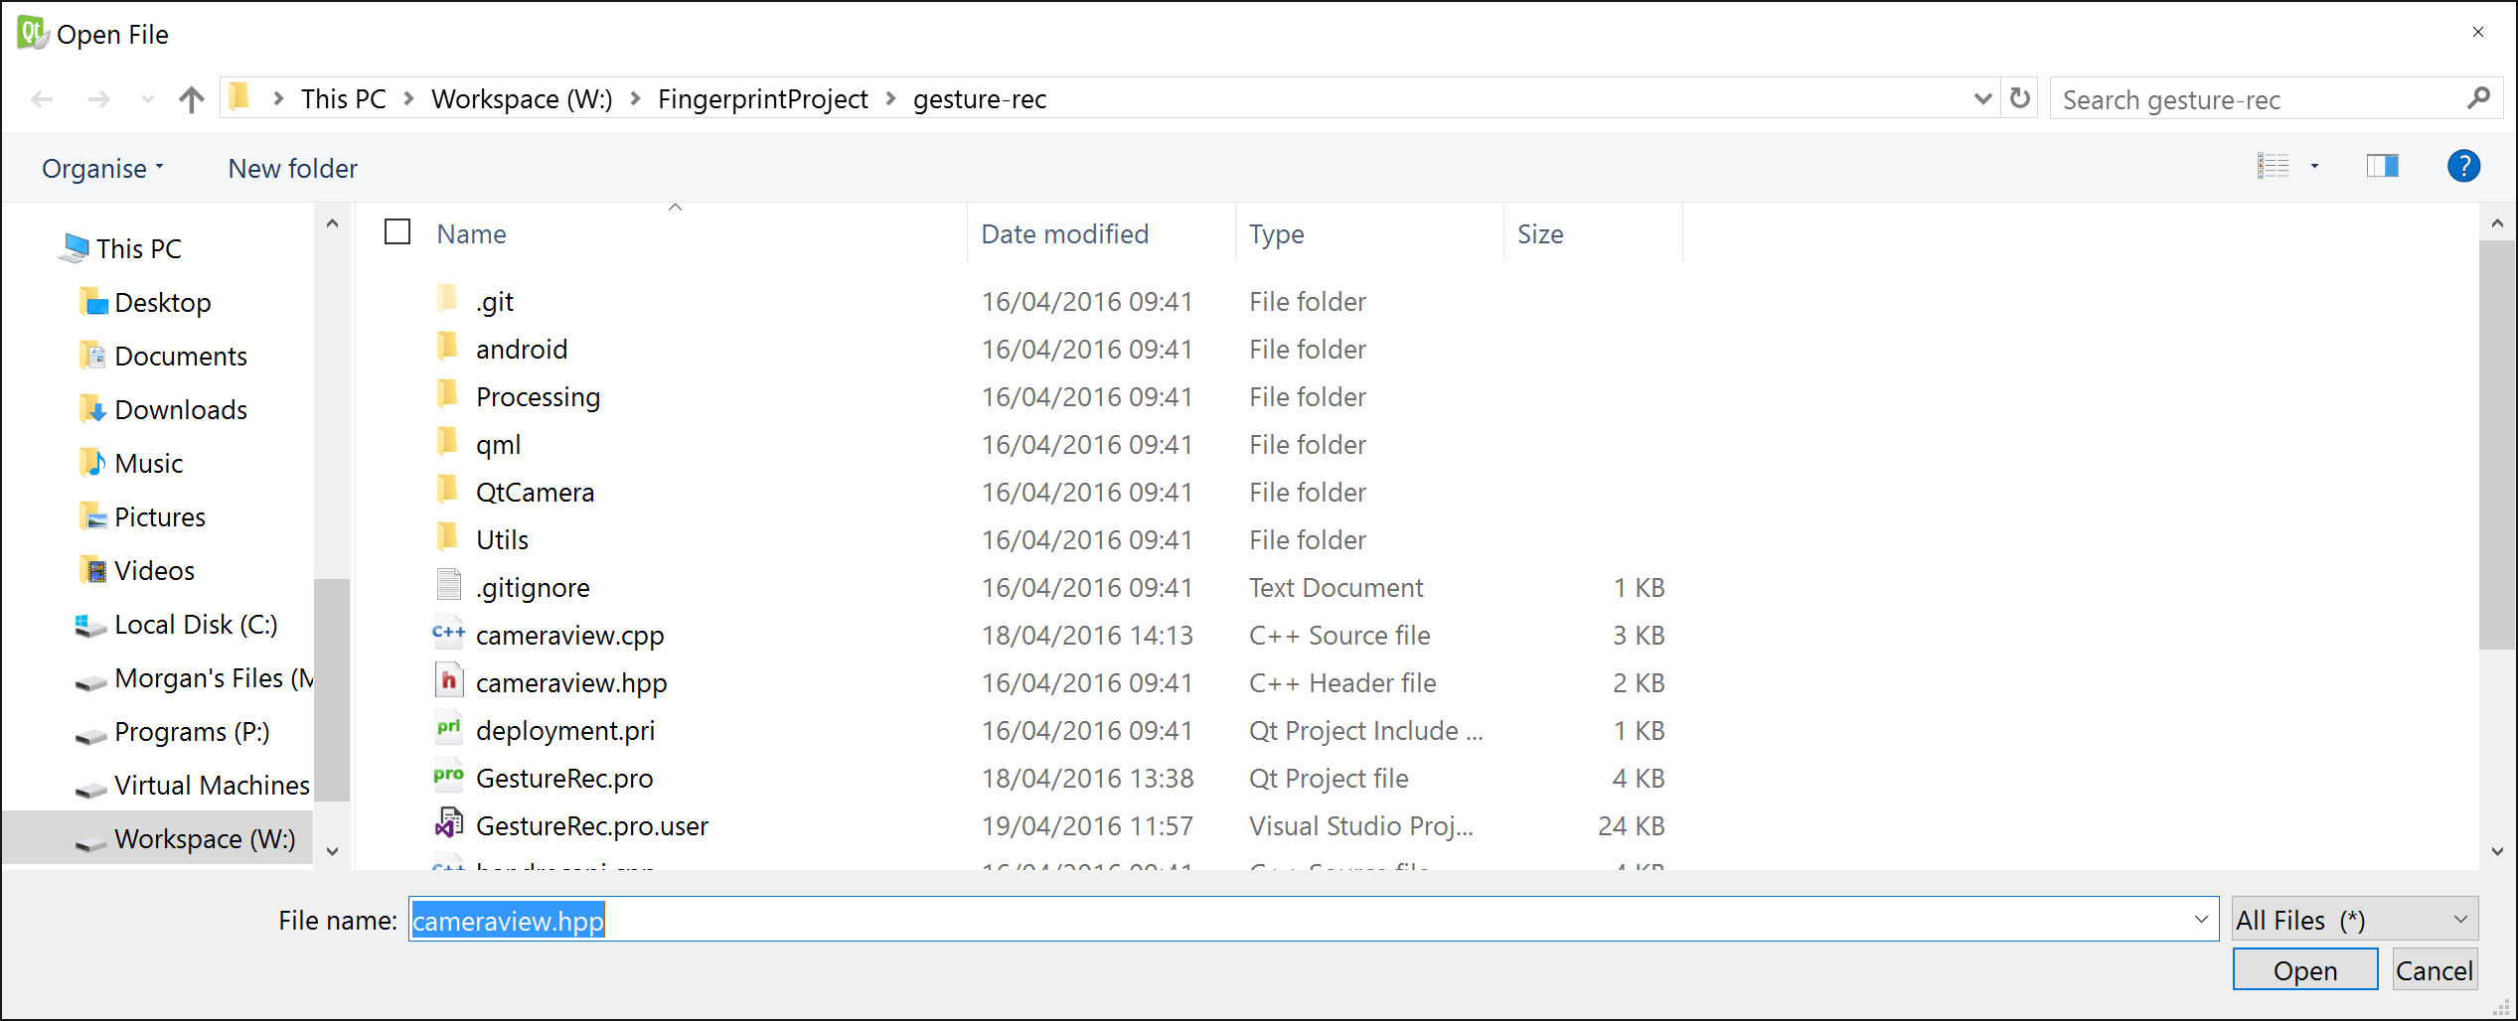Click the New folder toolbar item
This screenshot has height=1021, width=2518.
292,169
